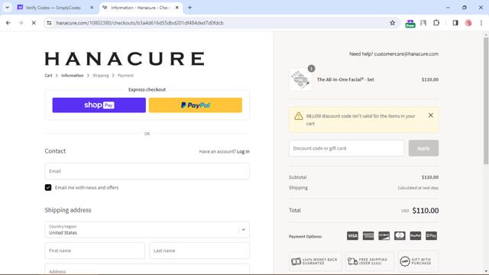Uncheck Email me with news and offers
Viewport: 489px width, 275px height.
(48, 187)
